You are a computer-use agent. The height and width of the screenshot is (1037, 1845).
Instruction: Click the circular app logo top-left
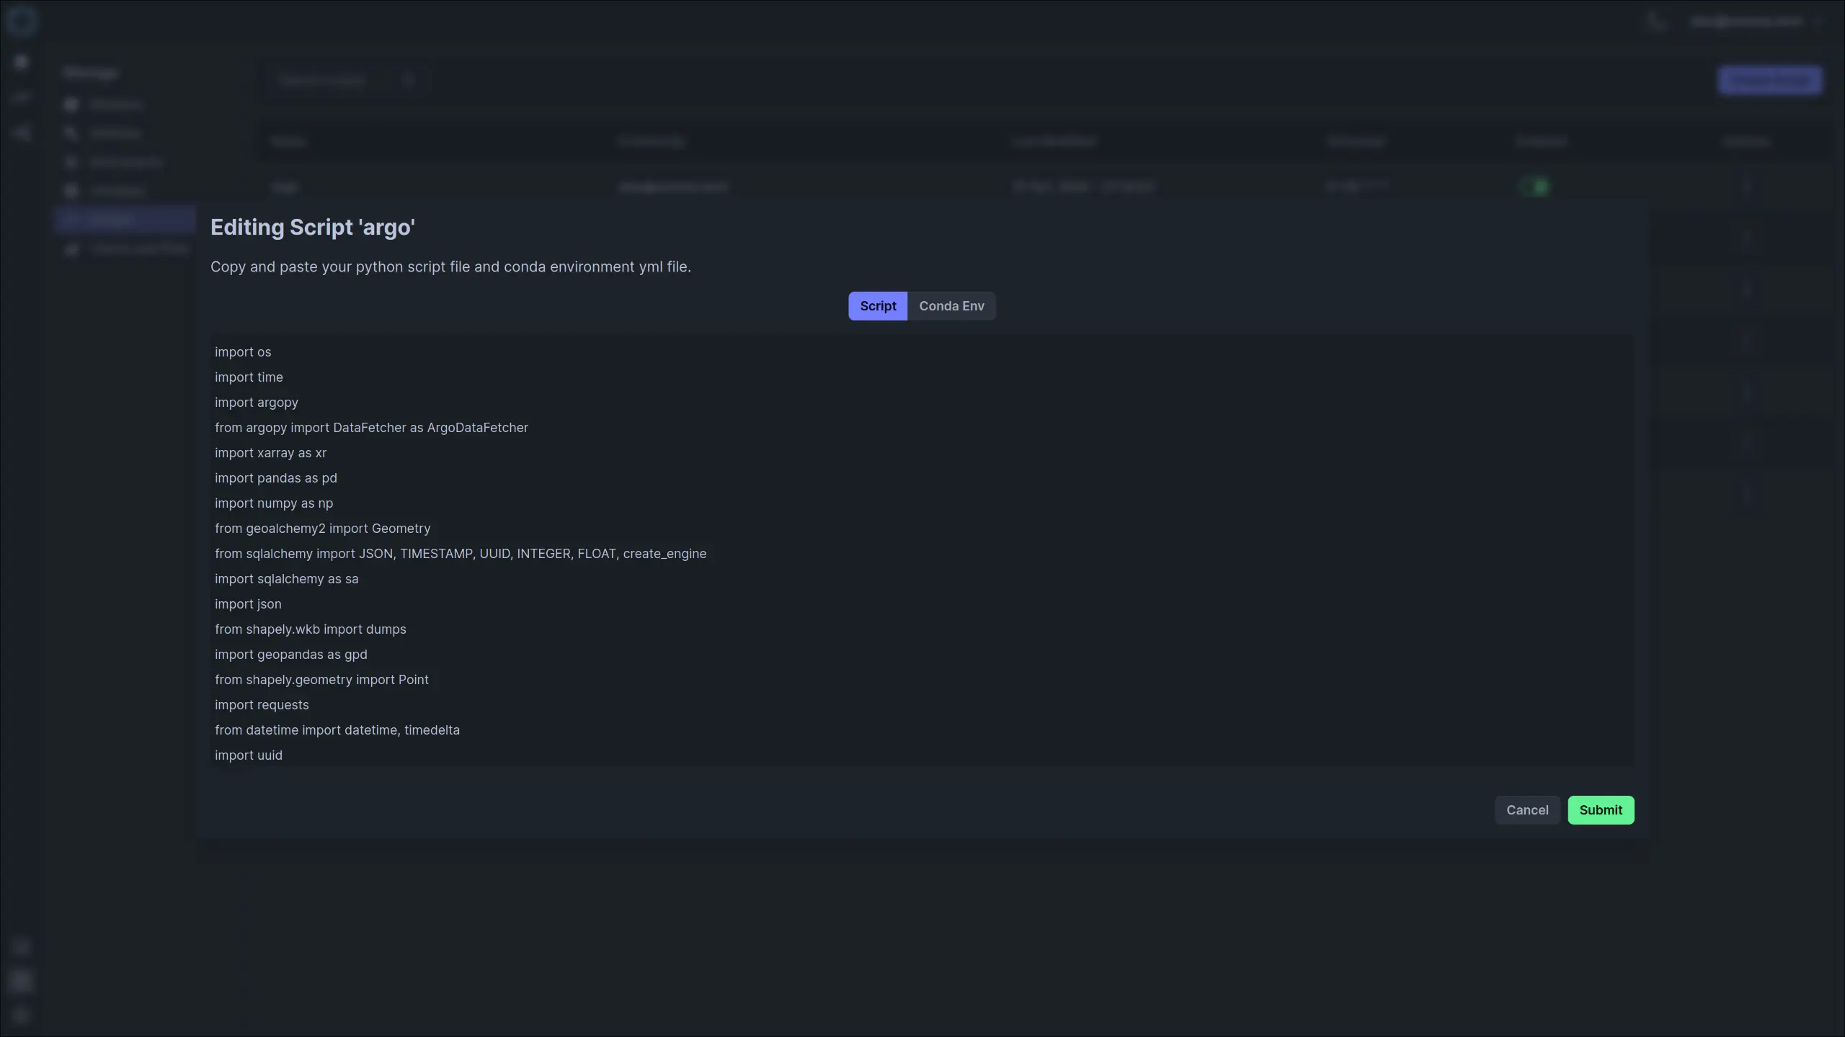(x=21, y=21)
